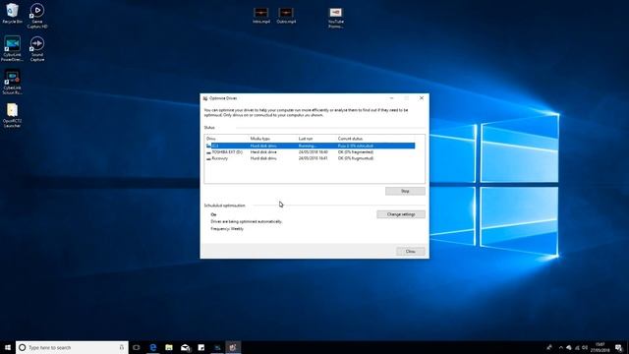Open OpenRCT2 Launcher desktop icon
The height and width of the screenshot is (354, 629).
pyautogui.click(x=12, y=116)
